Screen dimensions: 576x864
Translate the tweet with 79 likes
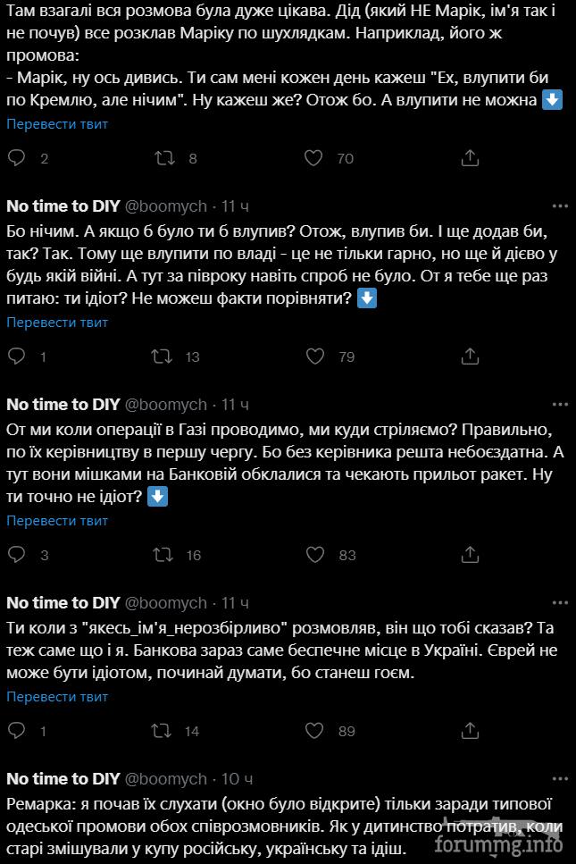click(x=57, y=323)
